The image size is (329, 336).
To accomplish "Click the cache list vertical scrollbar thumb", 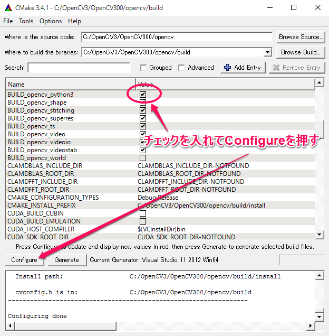I will click(x=320, y=129).
